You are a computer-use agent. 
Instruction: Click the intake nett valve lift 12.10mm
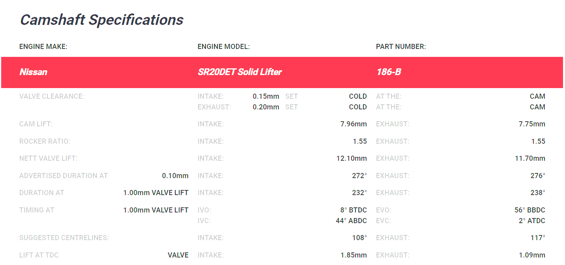(x=351, y=158)
